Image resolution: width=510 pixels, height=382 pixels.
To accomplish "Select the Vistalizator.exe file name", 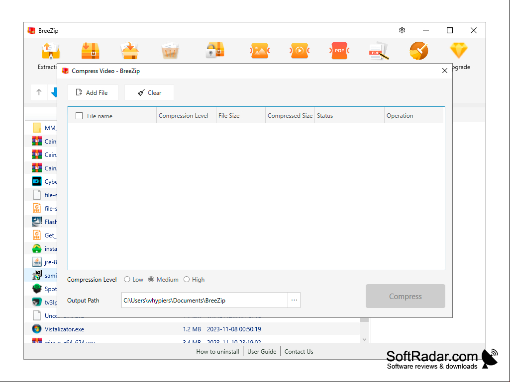I will 64,329.
